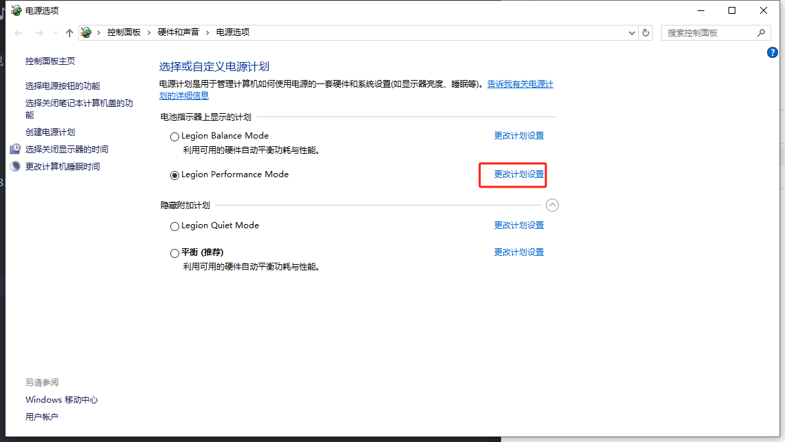Click the blue help question mark icon
This screenshot has height=442, width=785.
click(x=773, y=53)
